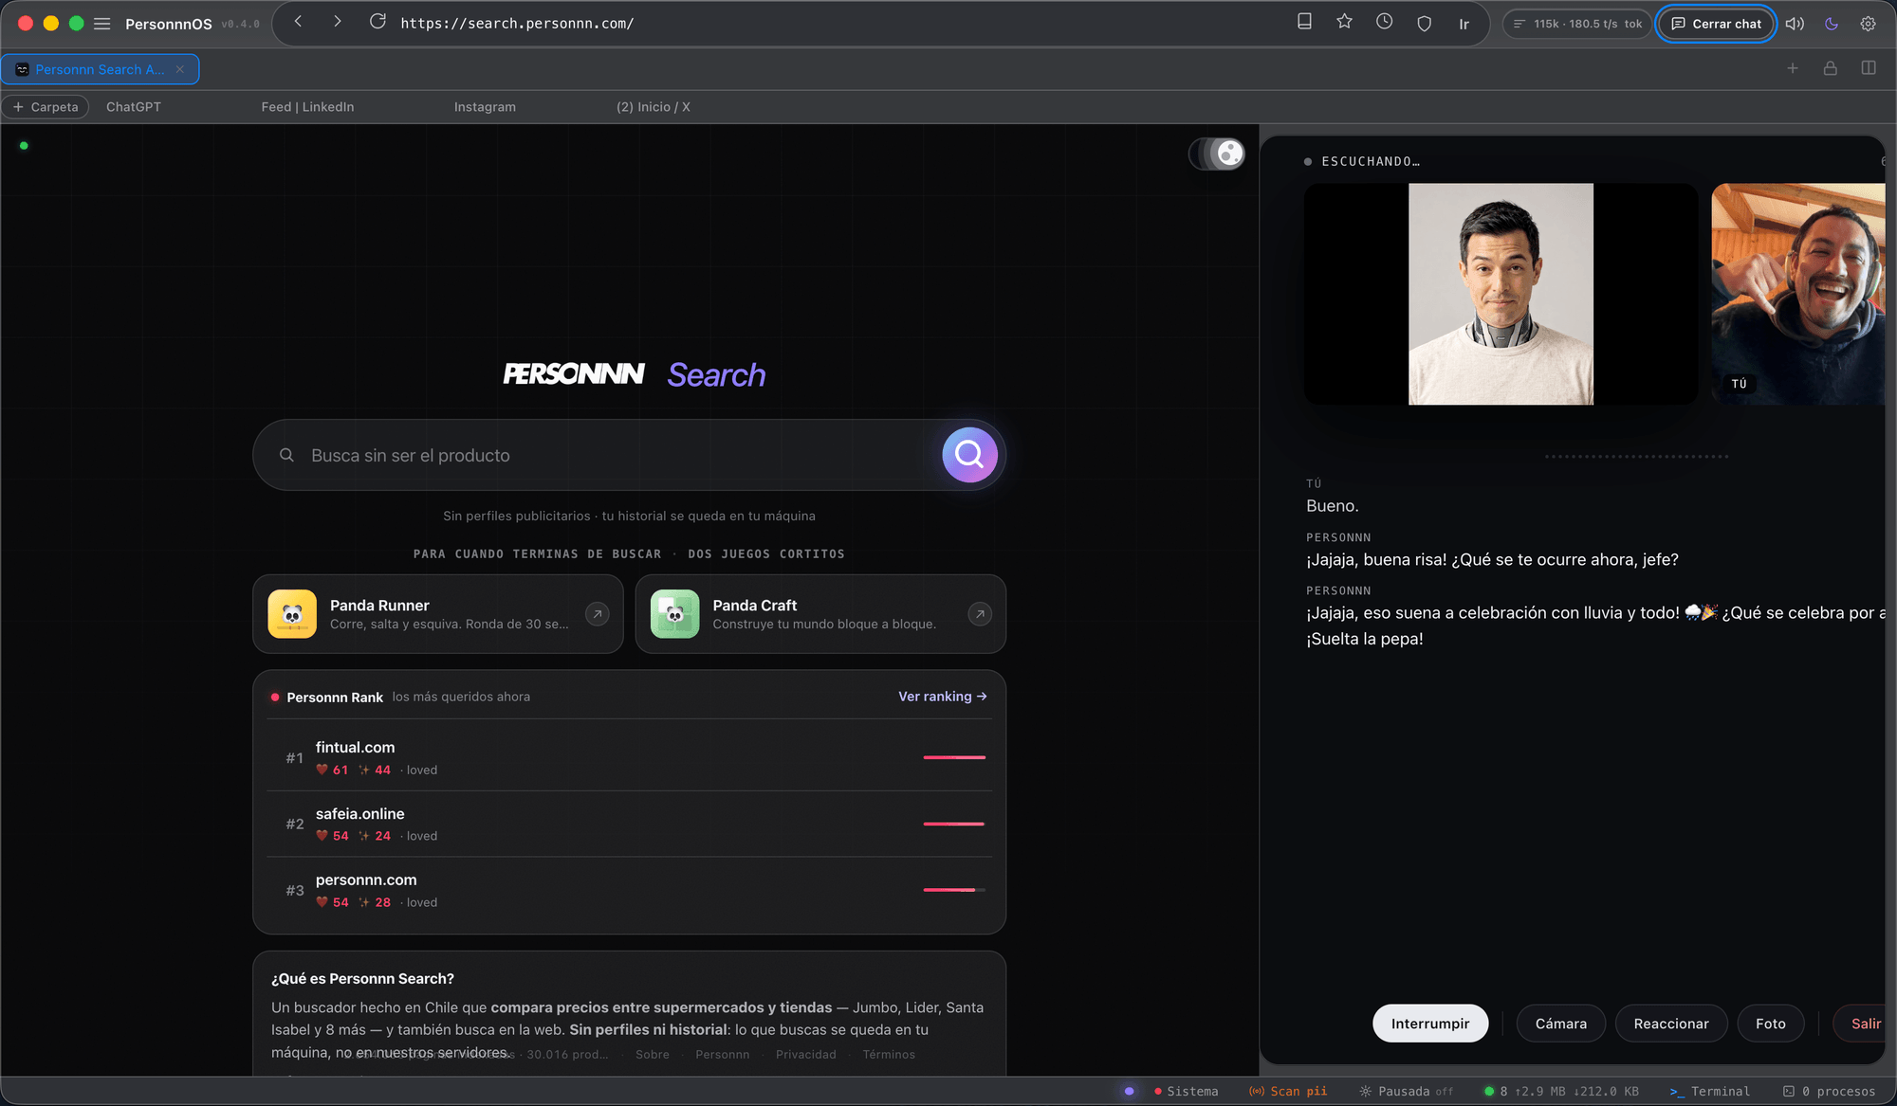Click your own TÚ camera thumbnail
Screen dimensions: 1897x1106
click(1798, 294)
